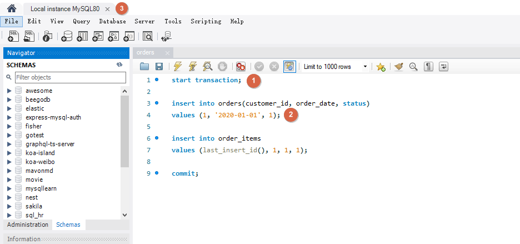Create a new table using toolbar icon
This screenshot has height=244, width=520.
(x=83, y=37)
